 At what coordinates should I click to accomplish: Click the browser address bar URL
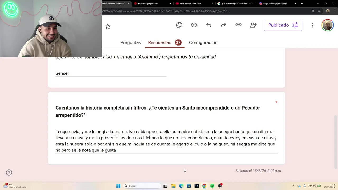pos(165,11)
